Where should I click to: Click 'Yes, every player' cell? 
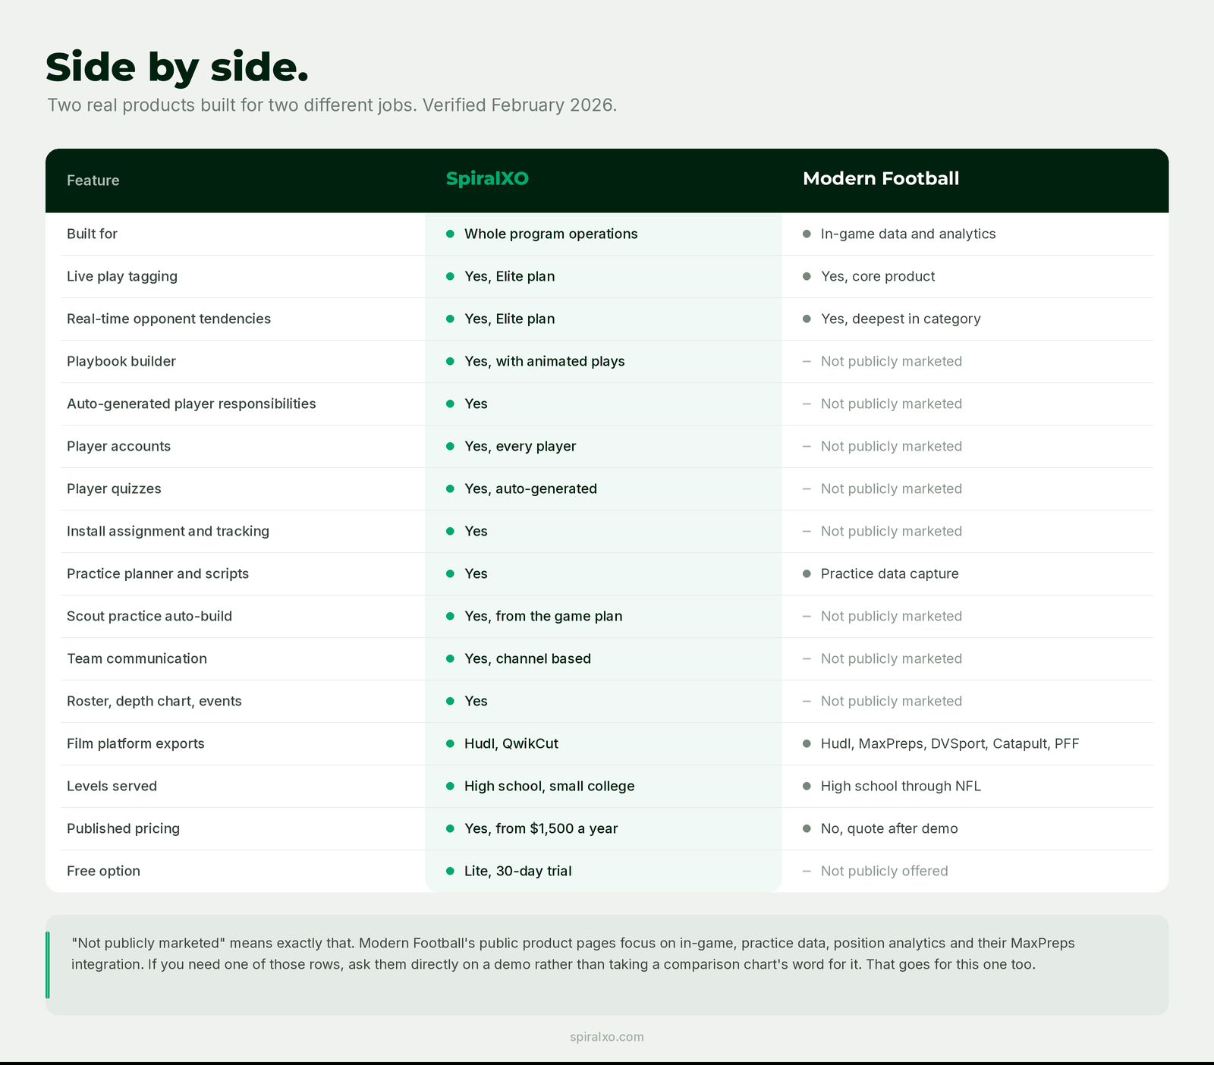point(520,446)
